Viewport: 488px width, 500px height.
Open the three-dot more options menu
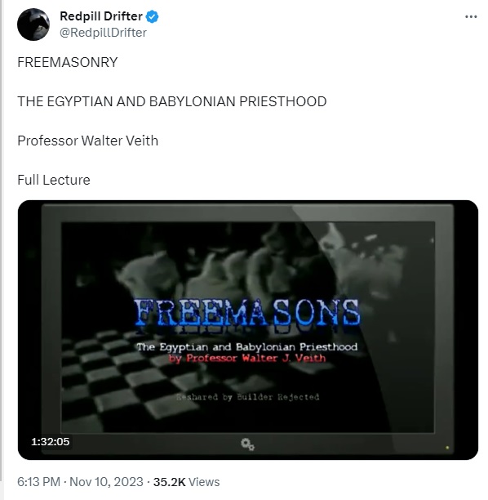(471, 16)
